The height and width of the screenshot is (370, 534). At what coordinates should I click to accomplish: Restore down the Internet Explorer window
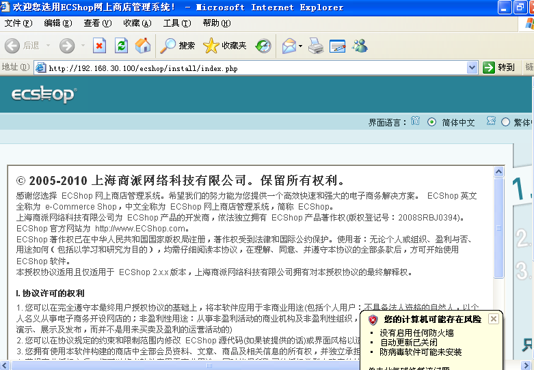tap(520, 7)
